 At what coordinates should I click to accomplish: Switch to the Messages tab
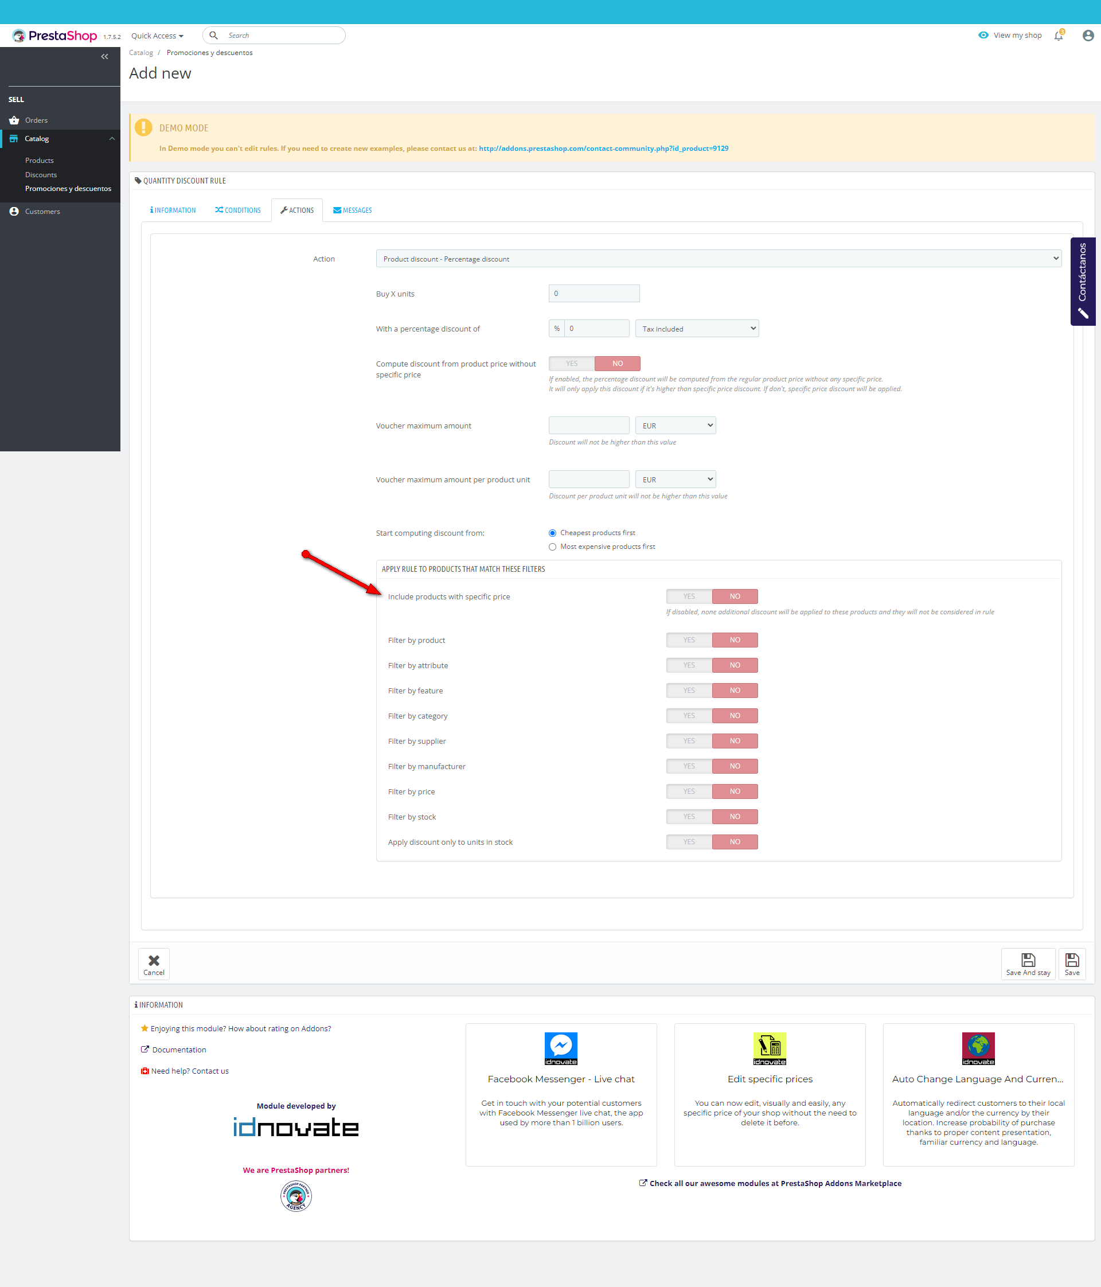pyautogui.click(x=352, y=210)
